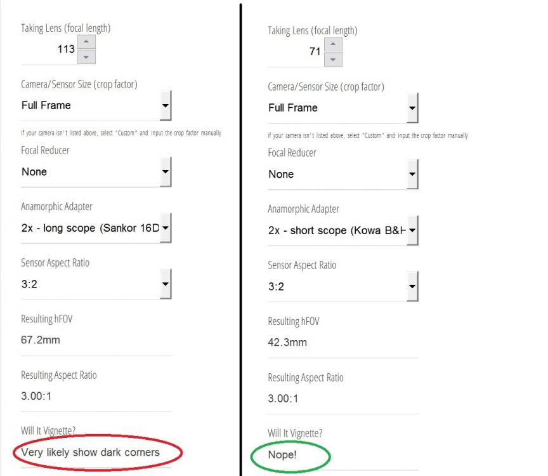Viewport: 548px width, 476px height.
Task: Expand left Focal Reducer dropdown arrow
Action: [x=166, y=171]
